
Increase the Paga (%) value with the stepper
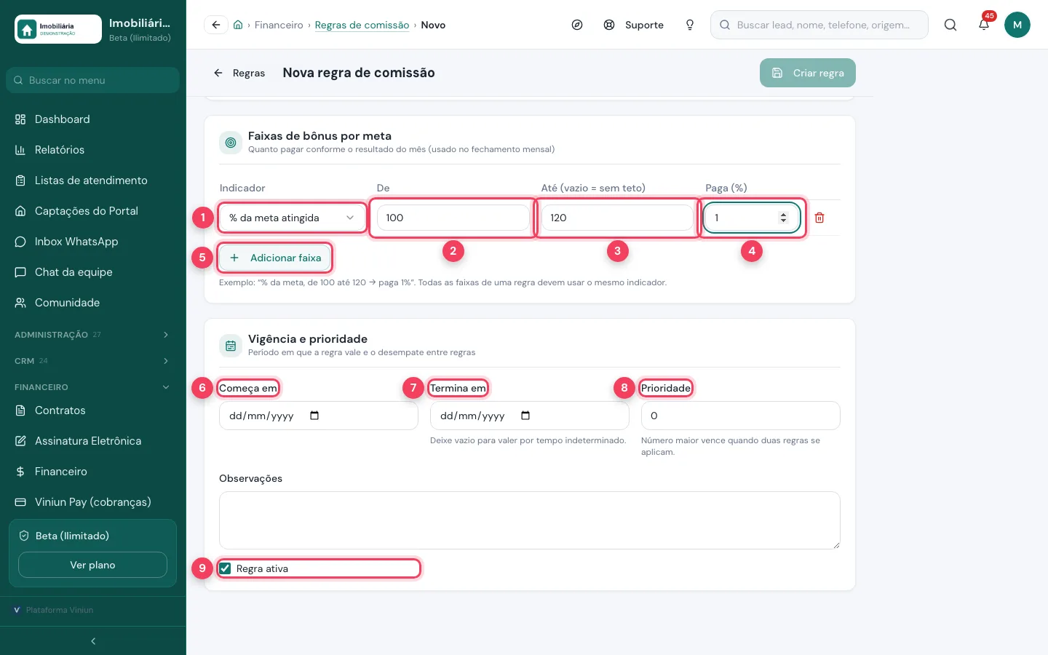pyautogui.click(x=783, y=215)
